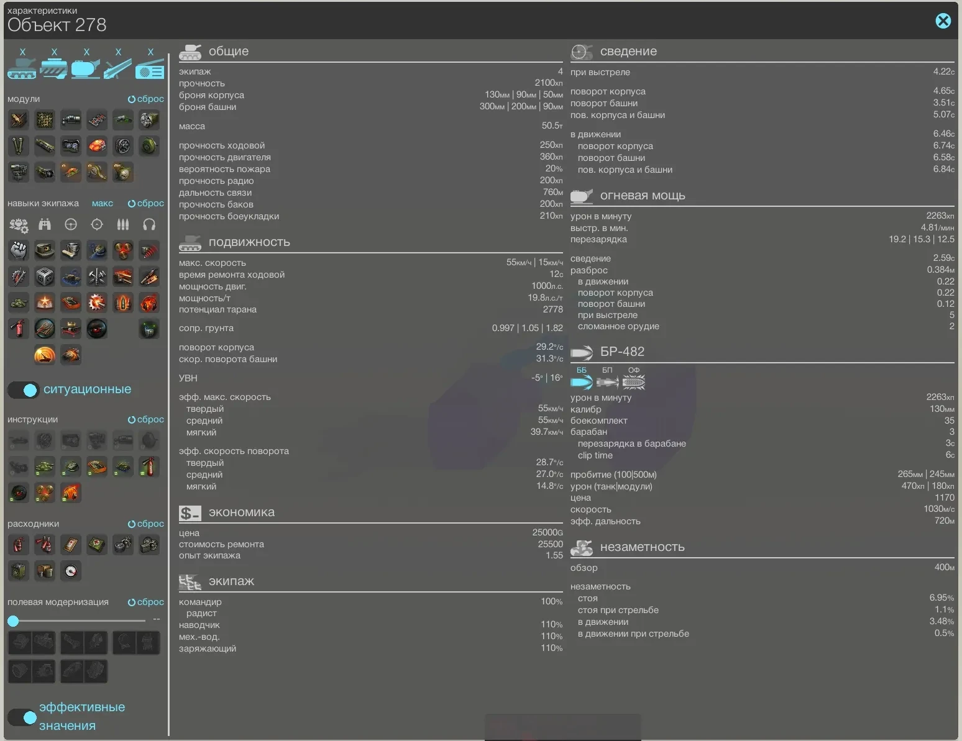Reset modules with сброс link
The width and height of the screenshot is (962, 741).
pyautogui.click(x=146, y=99)
